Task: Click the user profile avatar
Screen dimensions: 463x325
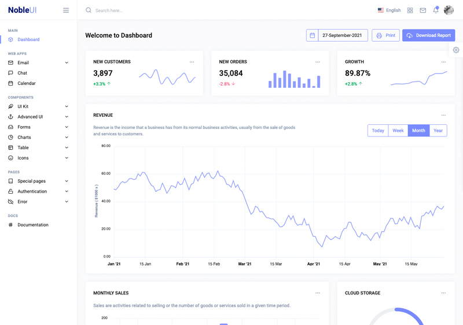Action: click(449, 10)
